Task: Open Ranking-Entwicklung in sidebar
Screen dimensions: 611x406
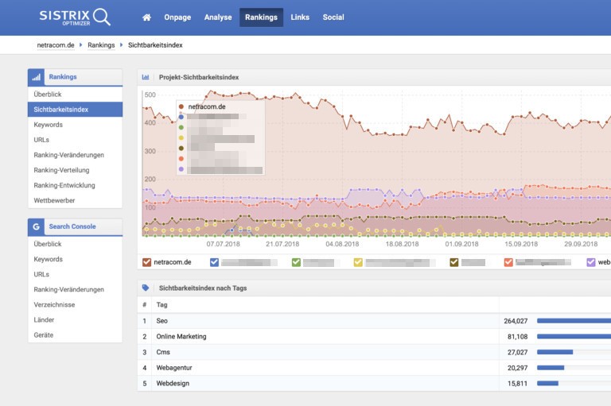Action: [75, 185]
